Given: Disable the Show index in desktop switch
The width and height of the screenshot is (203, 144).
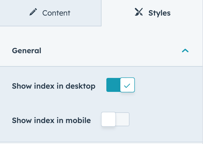Looking at the screenshot, I should [x=121, y=85].
